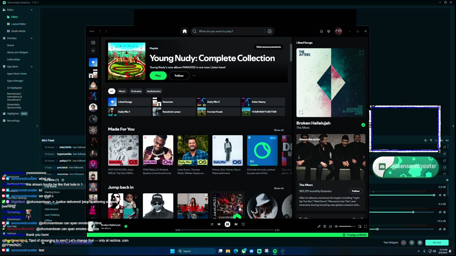This screenshot has width=456, height=256.
Task: Open settings gear for -6.5 dB mixer source
Action: pyautogui.click(x=444, y=212)
